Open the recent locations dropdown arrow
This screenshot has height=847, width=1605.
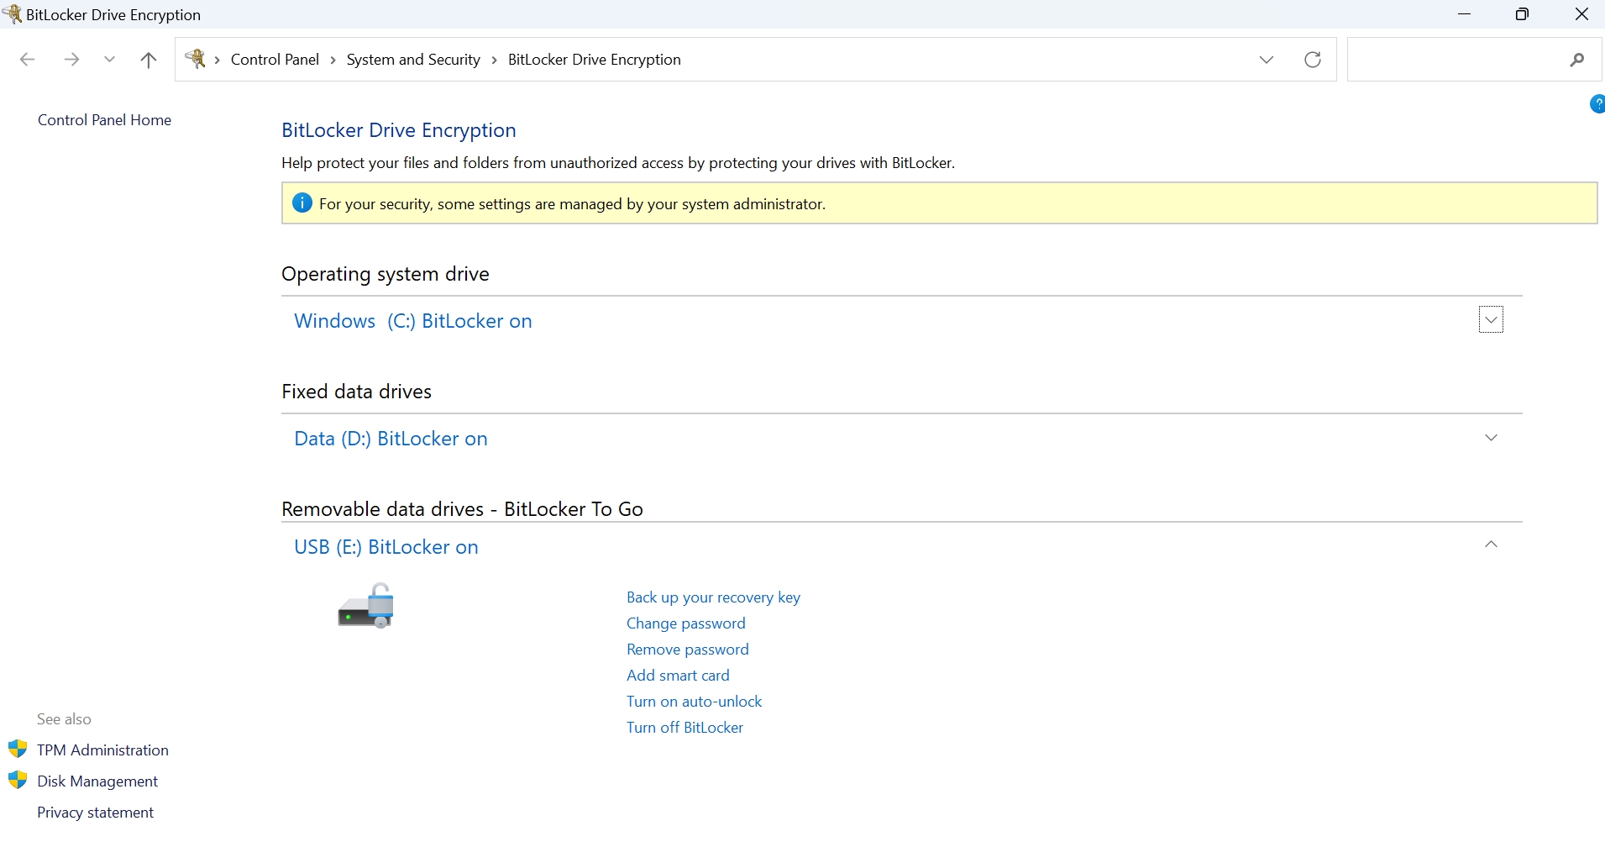tap(109, 60)
